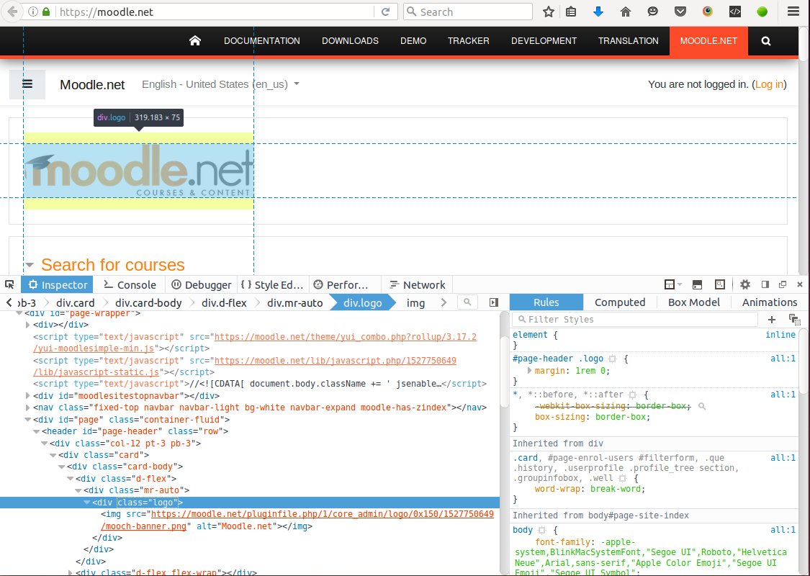This screenshot has height=576, width=810.
Task: Click the colorful eye extension icon
Action: (x=708, y=12)
